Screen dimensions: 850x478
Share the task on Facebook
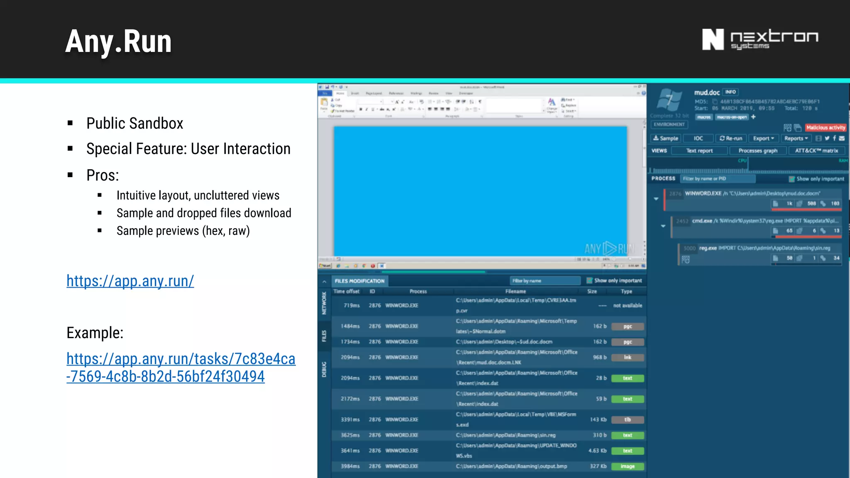click(x=834, y=139)
